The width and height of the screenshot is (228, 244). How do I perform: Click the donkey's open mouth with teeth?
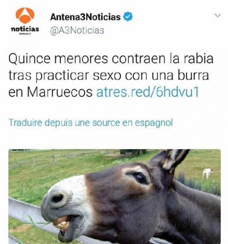(x=62, y=222)
